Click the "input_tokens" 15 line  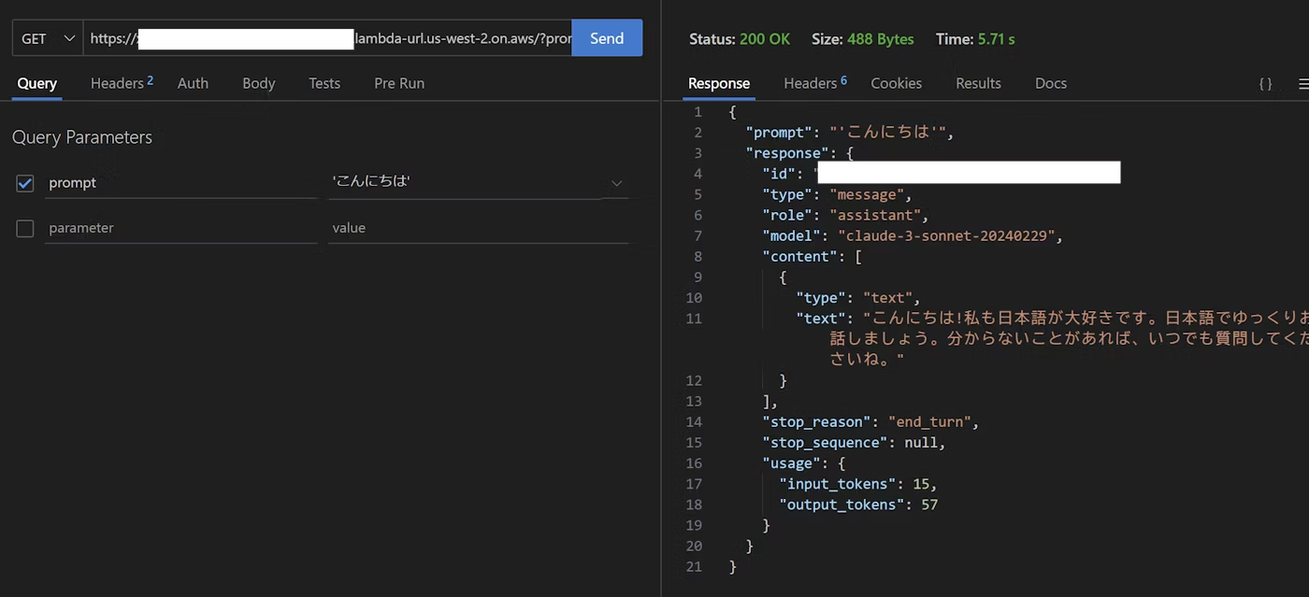click(857, 484)
